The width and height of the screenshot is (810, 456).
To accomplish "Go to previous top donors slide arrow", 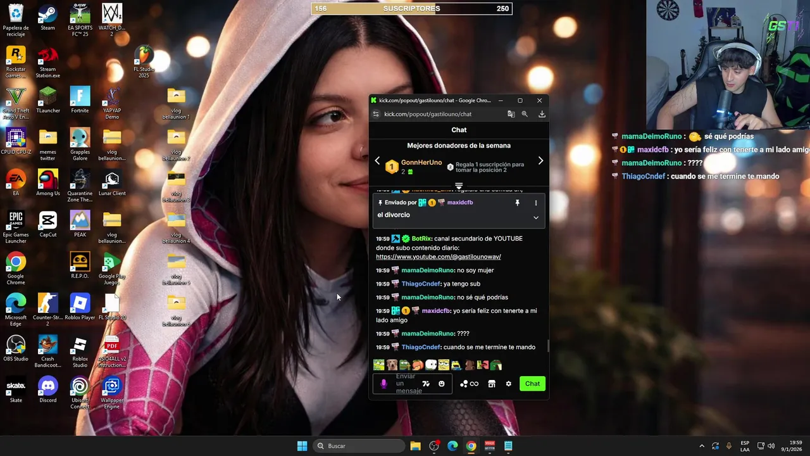I will [378, 161].
